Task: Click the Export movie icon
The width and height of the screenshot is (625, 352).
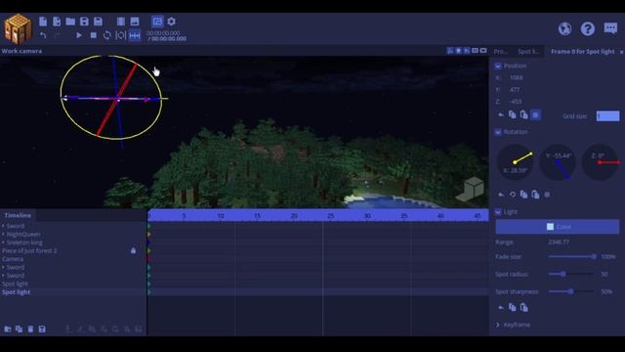Action: coord(121,22)
